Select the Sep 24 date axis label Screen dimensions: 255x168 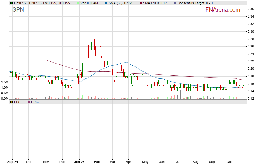coord(12,162)
